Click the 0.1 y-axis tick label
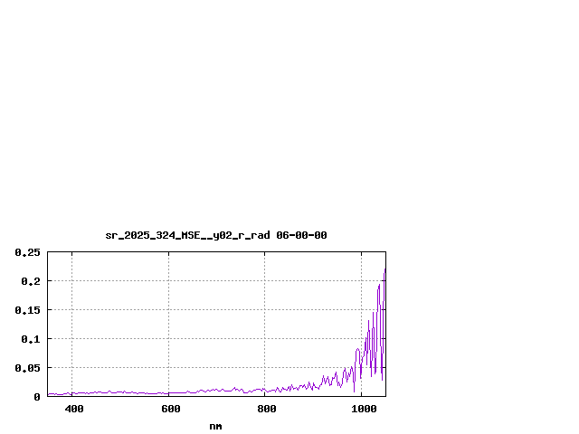579x434 pixels. coord(32,339)
